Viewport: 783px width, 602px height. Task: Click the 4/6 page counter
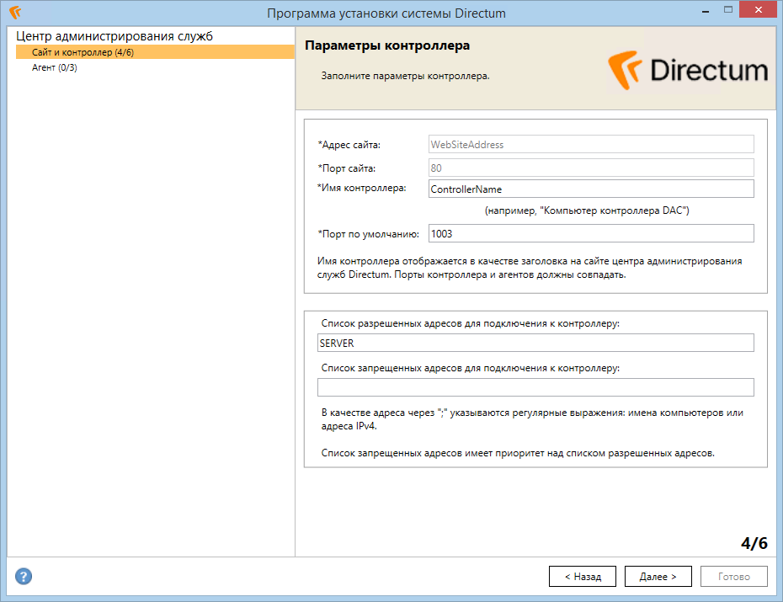click(754, 543)
